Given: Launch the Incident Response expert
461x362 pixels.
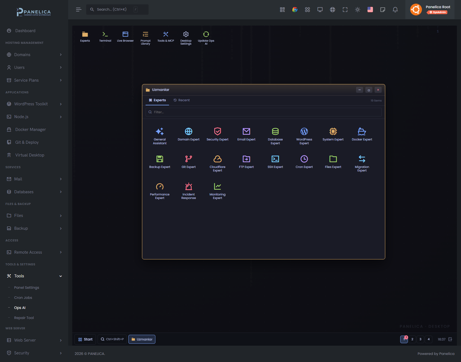Looking at the screenshot, I should (189, 191).
